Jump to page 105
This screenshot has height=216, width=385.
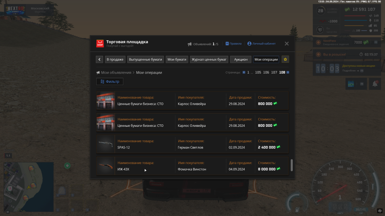click(258, 72)
